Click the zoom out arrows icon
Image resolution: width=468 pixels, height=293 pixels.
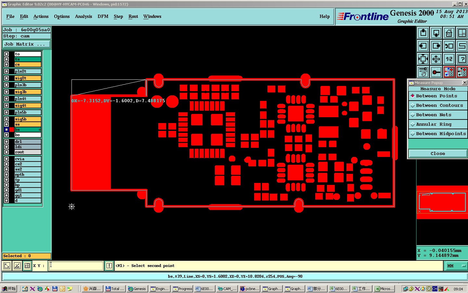[x=436, y=59]
